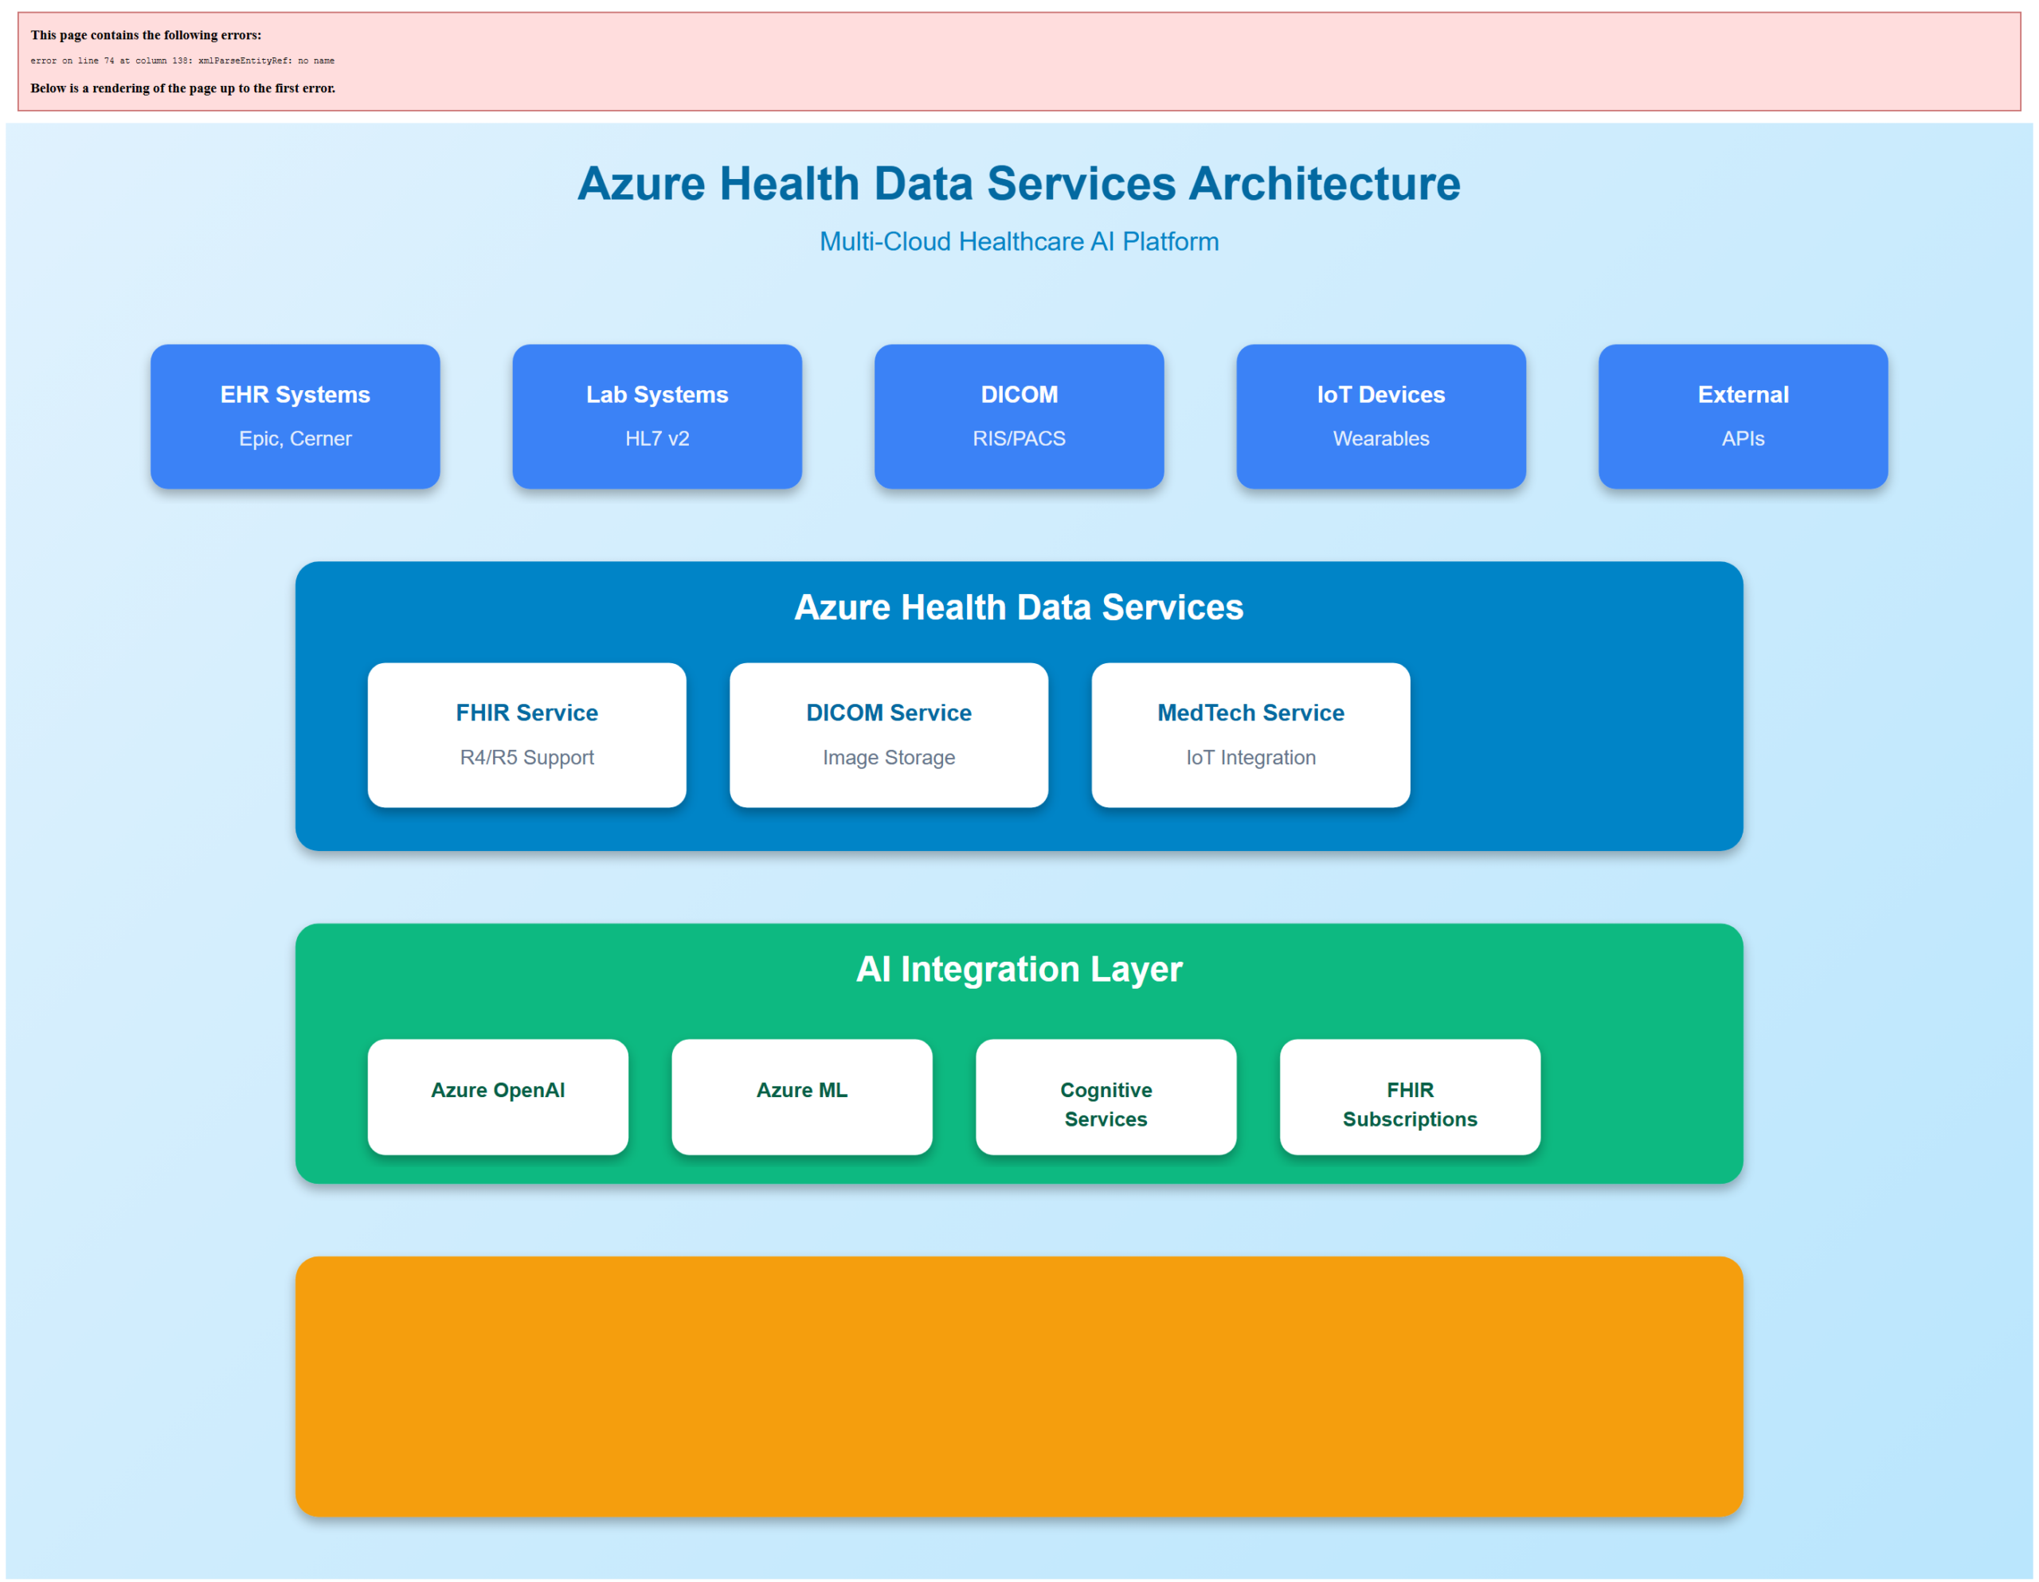Viewport: 2039px width, 1582px height.
Task: Click the main architecture title
Action: pos(1019,184)
